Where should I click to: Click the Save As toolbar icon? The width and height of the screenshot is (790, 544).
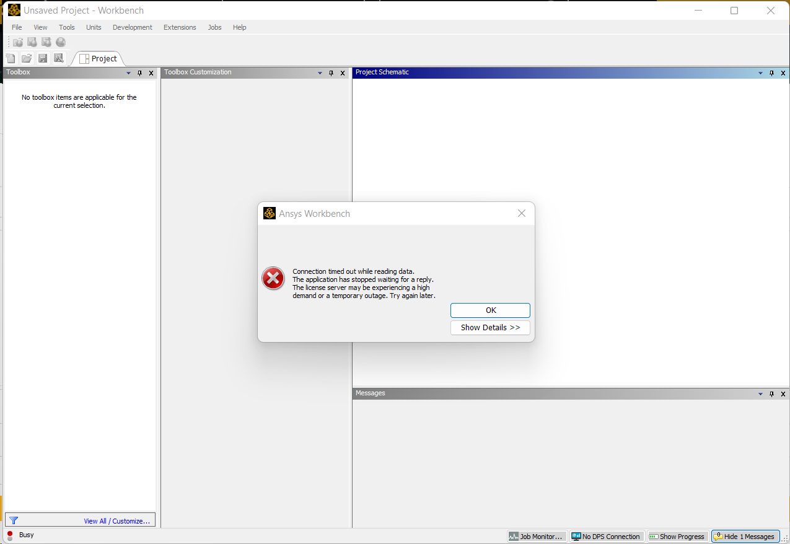point(59,58)
